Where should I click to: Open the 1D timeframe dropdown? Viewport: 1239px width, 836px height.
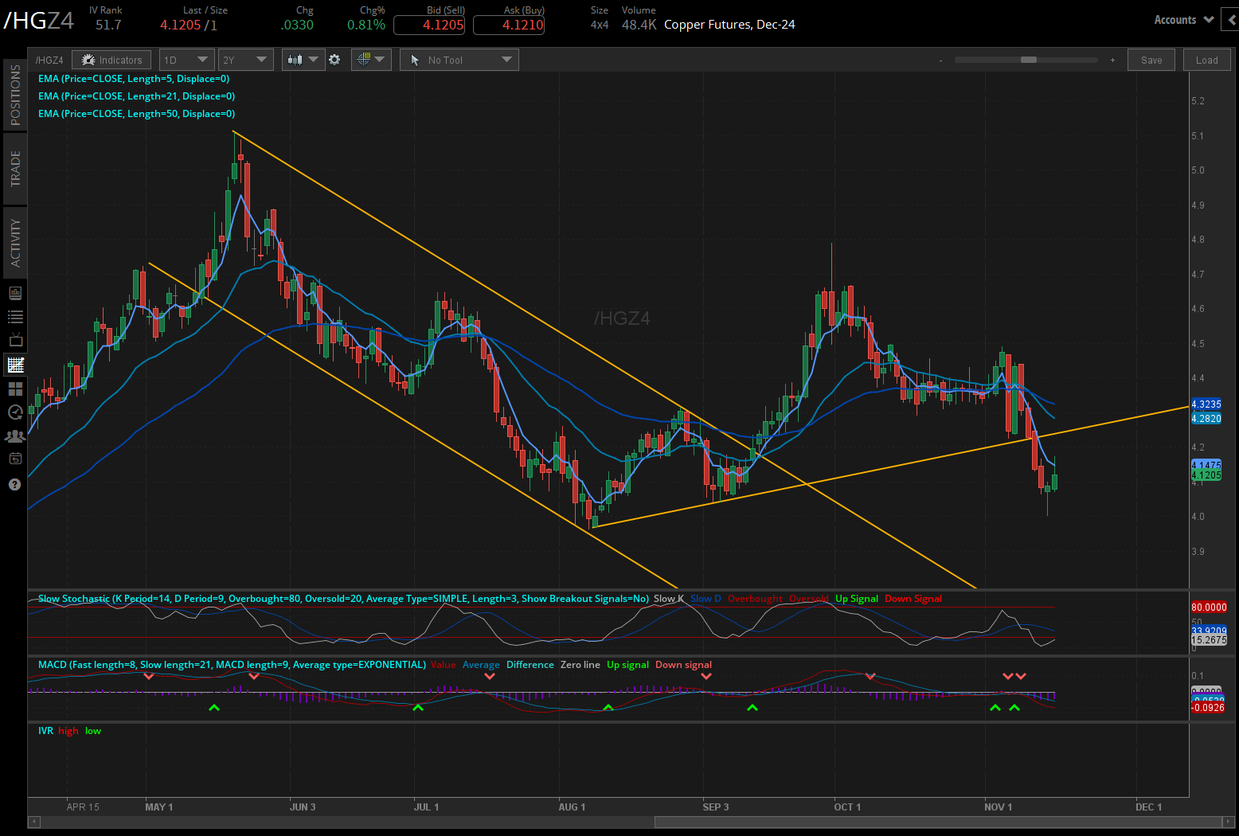[186, 59]
